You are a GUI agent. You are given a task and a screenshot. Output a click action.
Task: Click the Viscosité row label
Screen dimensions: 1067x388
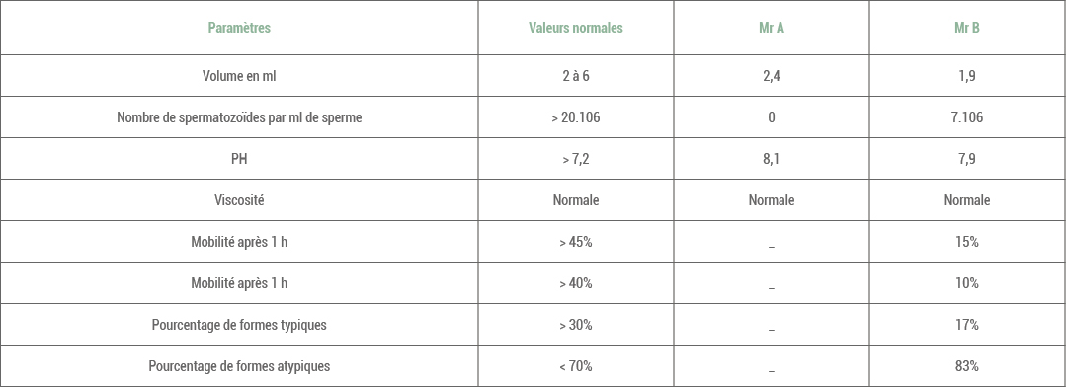coord(239,200)
